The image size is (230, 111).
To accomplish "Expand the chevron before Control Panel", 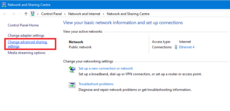I will (x=38, y=14).
